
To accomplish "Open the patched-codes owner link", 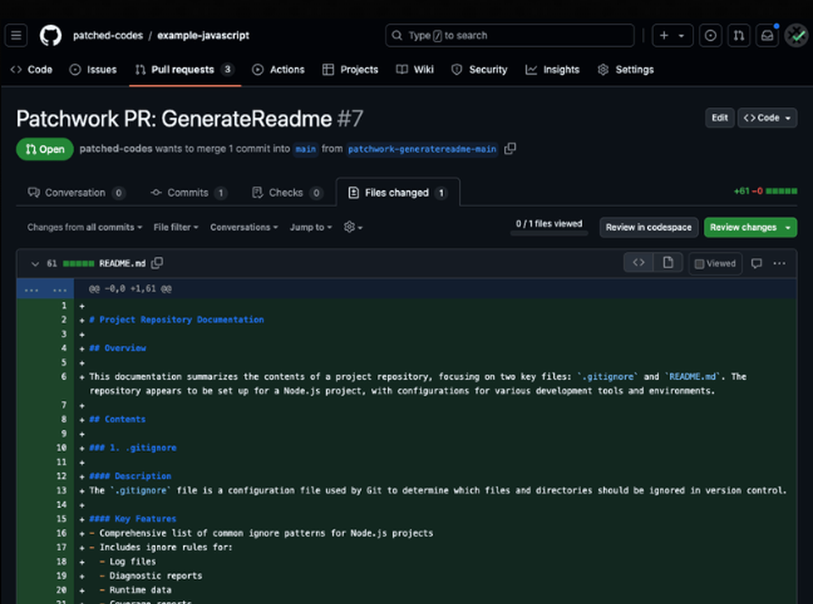I will pos(108,36).
